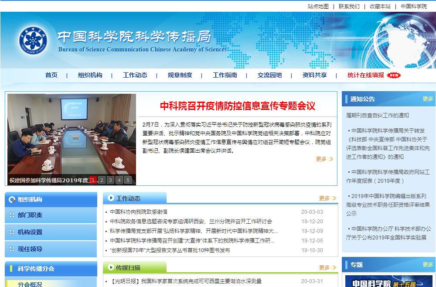The width and height of the screenshot is (436, 287).
Task: Click circular icon beside 组织机构 sidebar header
Action: click(x=12, y=199)
